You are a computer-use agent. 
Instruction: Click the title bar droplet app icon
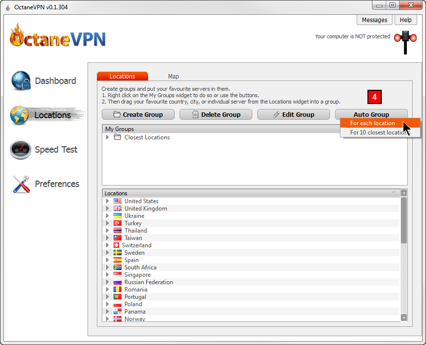(x=8, y=7)
